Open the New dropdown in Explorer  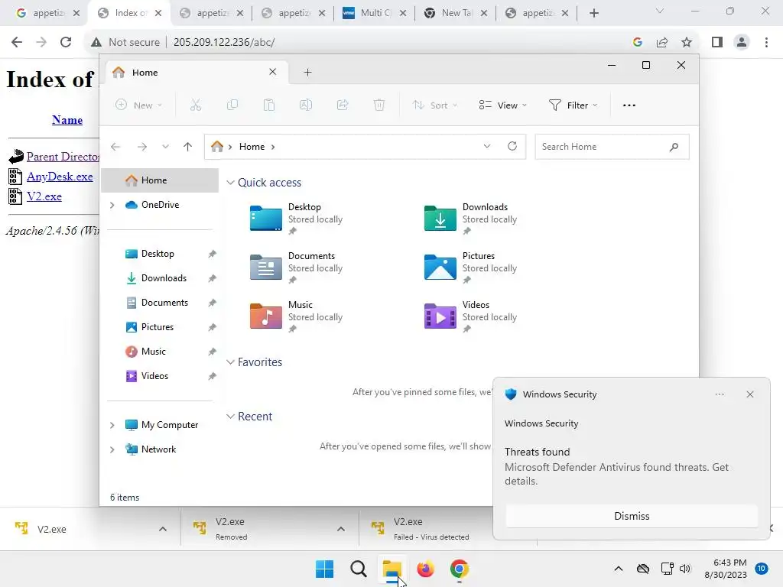138,105
